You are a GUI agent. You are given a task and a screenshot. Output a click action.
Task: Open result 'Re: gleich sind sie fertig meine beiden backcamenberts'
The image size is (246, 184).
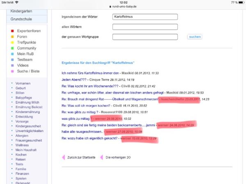point(108,125)
